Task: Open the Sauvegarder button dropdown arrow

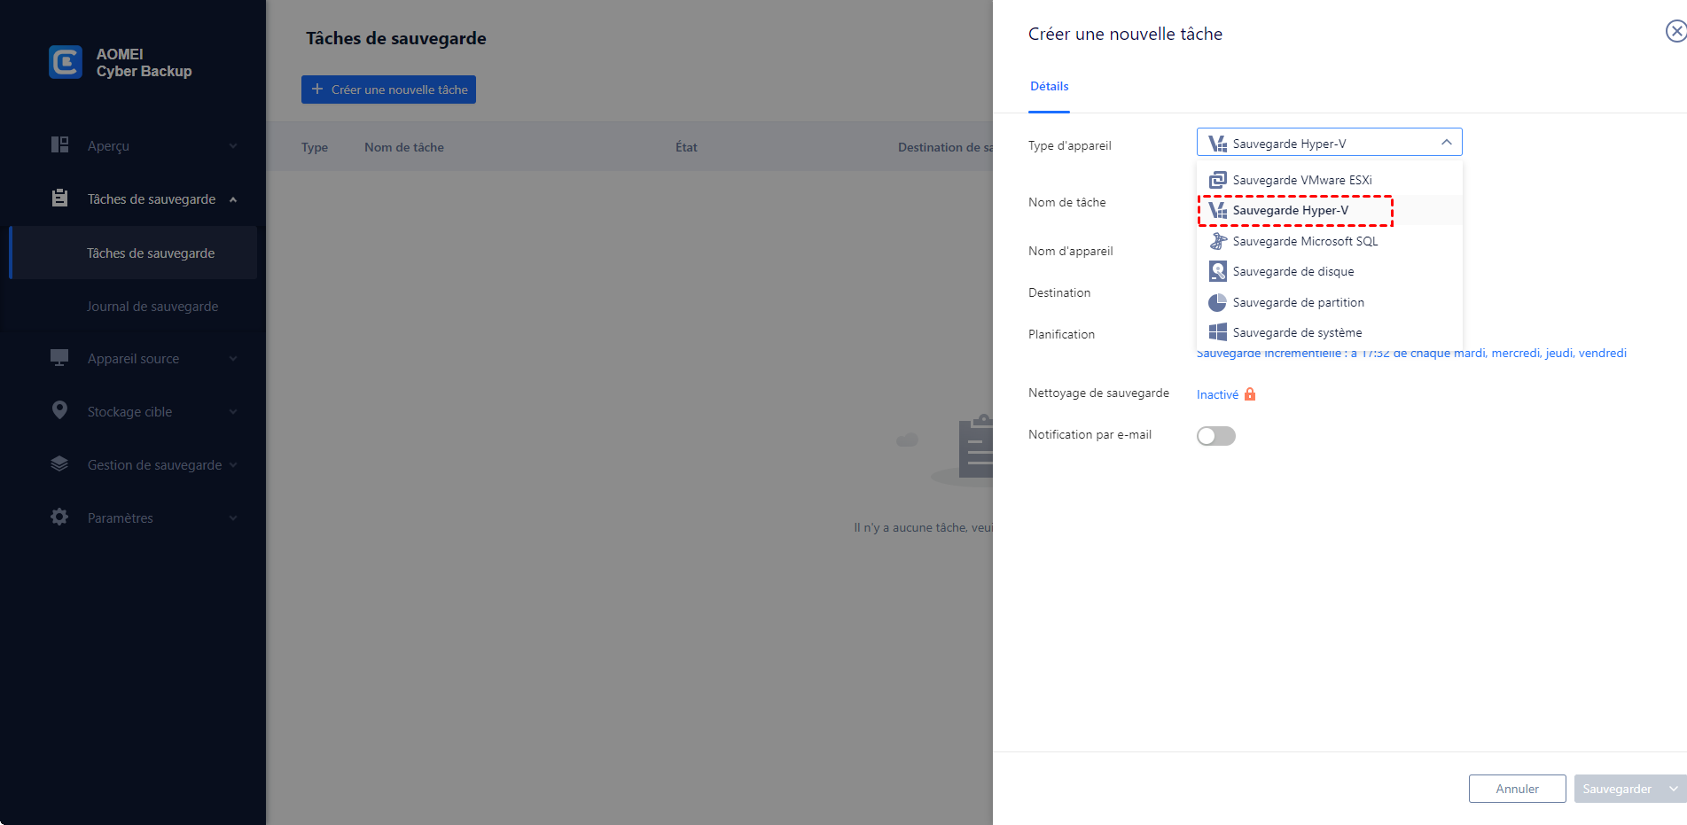Action: 1674,789
